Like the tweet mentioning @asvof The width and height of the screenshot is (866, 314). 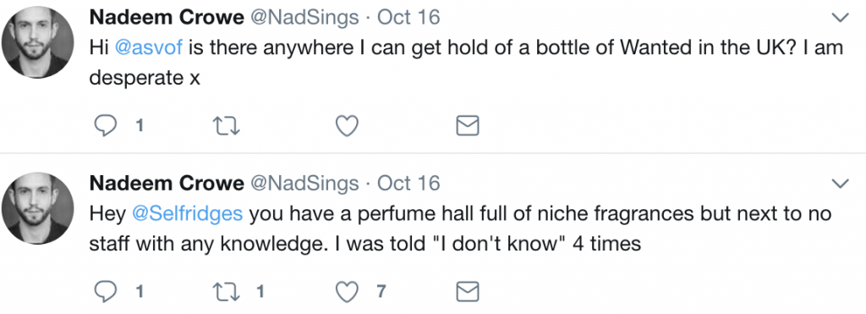(348, 126)
